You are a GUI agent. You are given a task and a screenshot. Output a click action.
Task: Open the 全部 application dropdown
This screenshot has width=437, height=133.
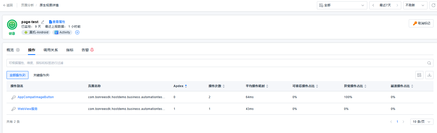(x=342, y=5)
